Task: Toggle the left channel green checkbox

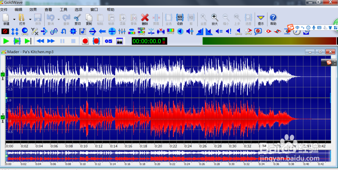Action: [3, 75]
